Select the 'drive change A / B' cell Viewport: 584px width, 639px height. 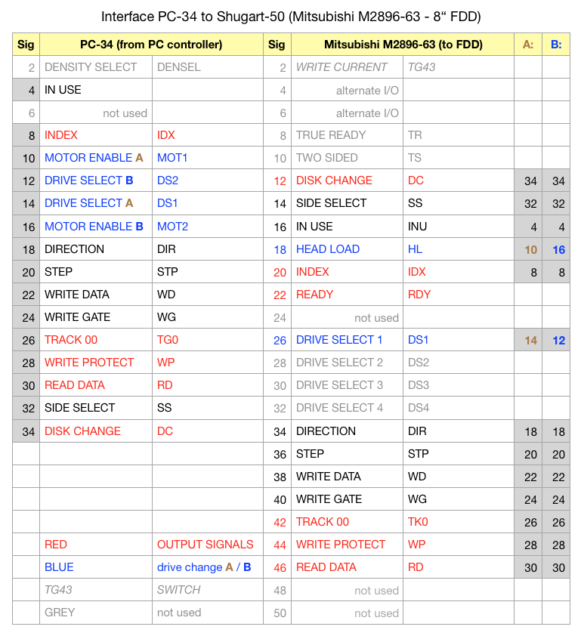tap(208, 567)
